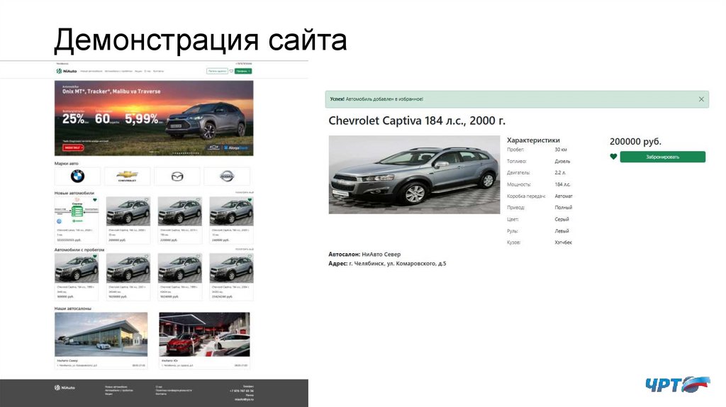Screen dimensions: 726x407
Task: Click the Полный drive value
Action: pyautogui.click(x=563, y=208)
